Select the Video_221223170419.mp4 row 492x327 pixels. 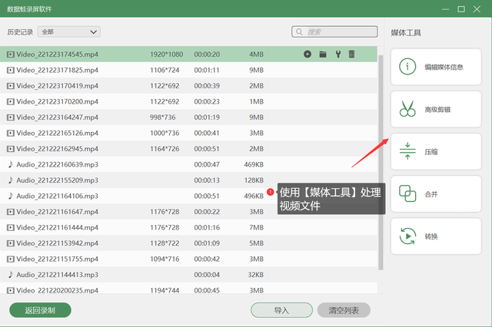click(188, 85)
